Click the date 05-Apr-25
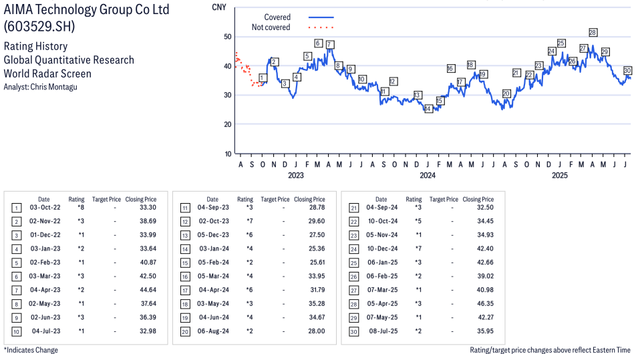 tap(383, 304)
